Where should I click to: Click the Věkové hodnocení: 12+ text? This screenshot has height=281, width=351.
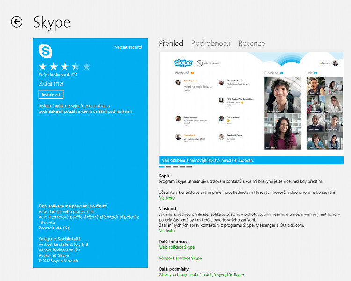pyautogui.click(x=59, y=250)
